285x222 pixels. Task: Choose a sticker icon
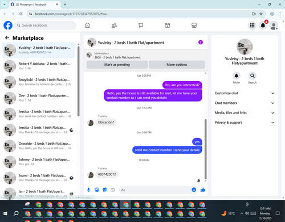pos(105,190)
